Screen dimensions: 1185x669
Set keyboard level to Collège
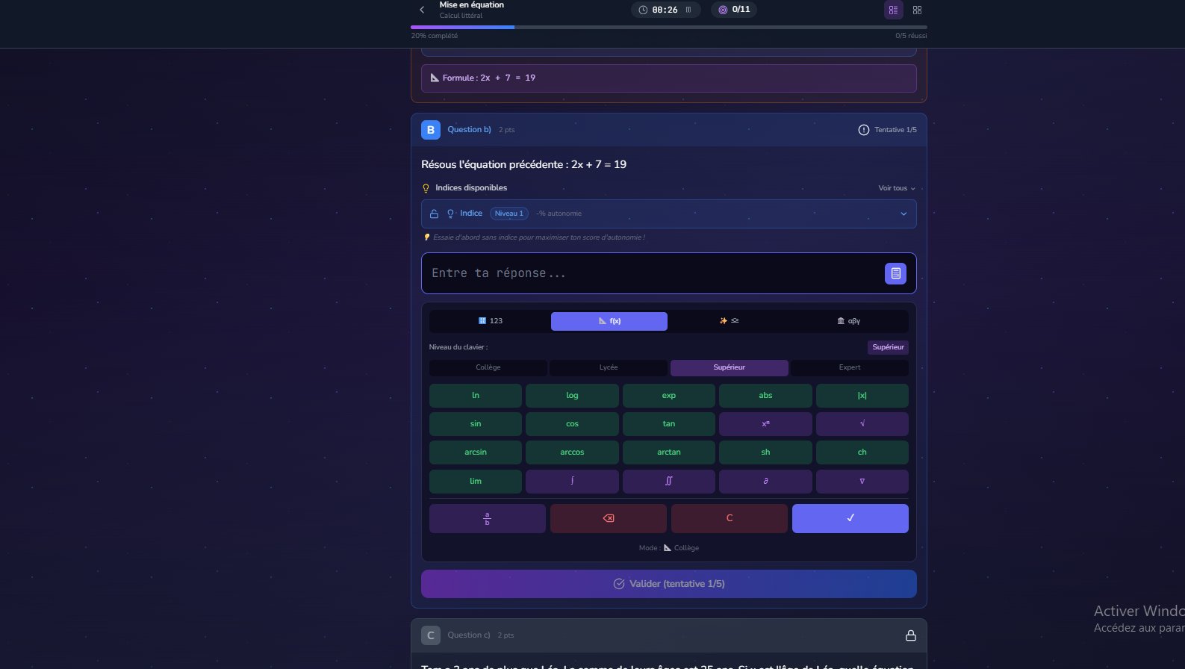coord(488,367)
